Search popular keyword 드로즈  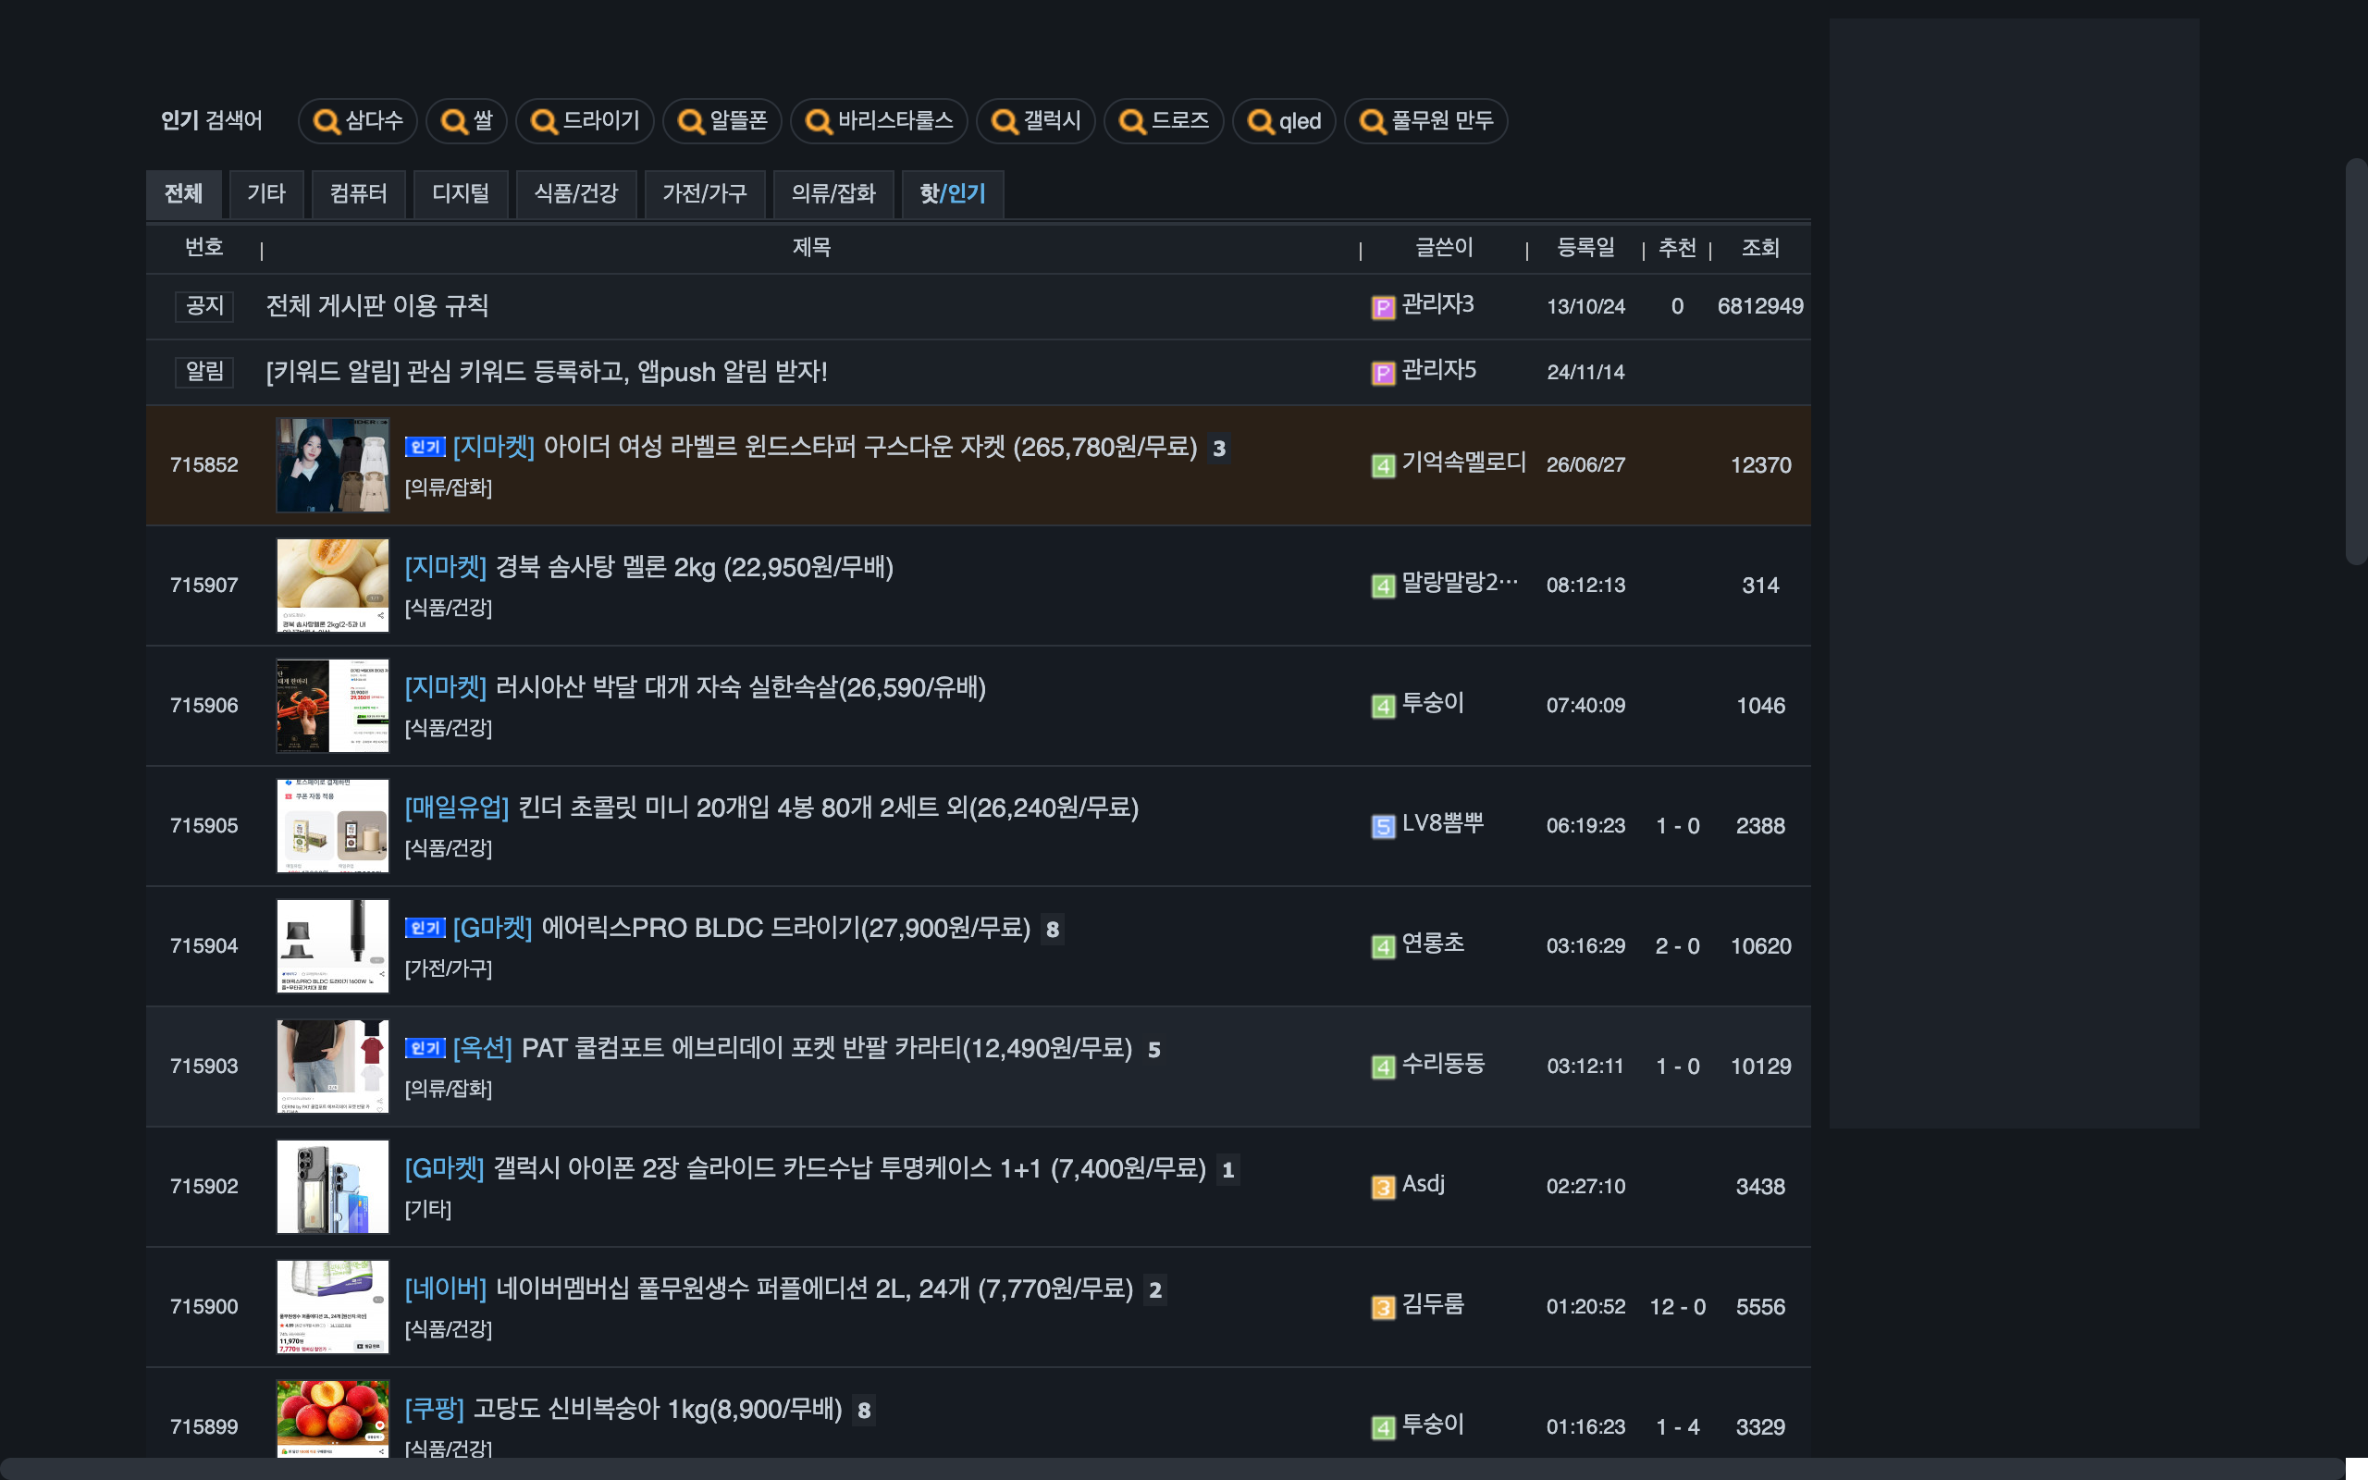1164,120
